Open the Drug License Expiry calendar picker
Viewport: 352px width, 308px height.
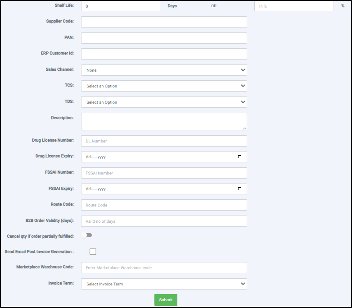click(239, 157)
